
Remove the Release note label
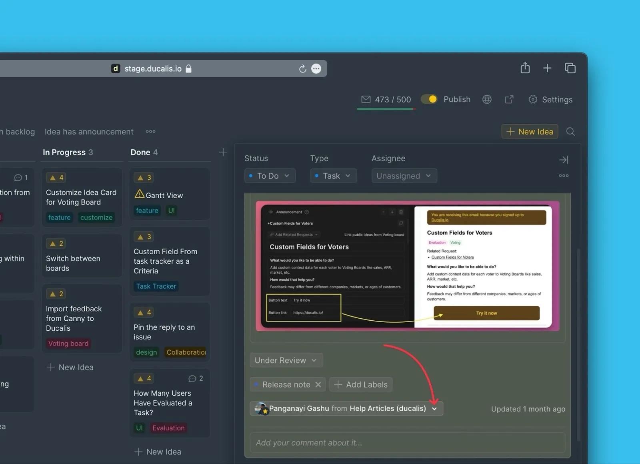(318, 385)
